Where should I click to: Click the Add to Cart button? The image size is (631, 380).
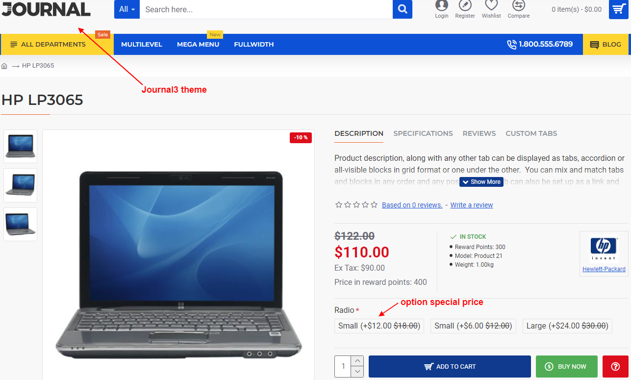click(x=450, y=366)
